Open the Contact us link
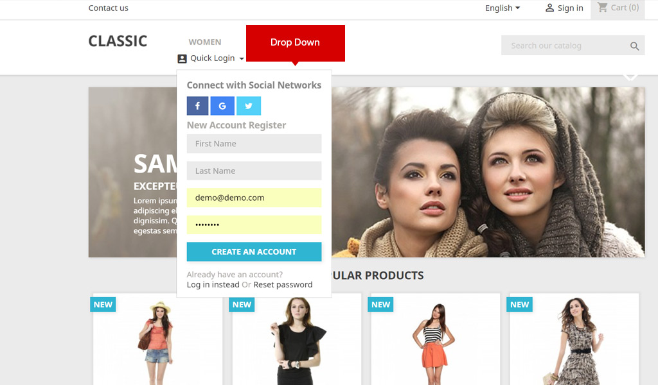The height and width of the screenshot is (385, 658). point(108,8)
